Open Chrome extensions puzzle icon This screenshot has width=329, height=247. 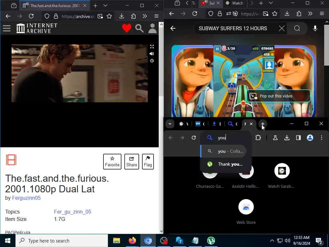tap(258, 138)
